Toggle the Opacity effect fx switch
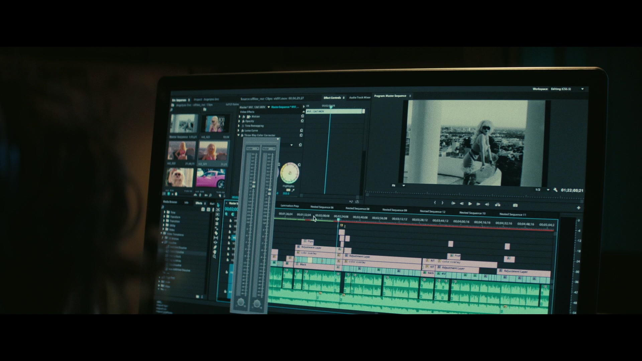The width and height of the screenshot is (642, 361). tap(243, 121)
